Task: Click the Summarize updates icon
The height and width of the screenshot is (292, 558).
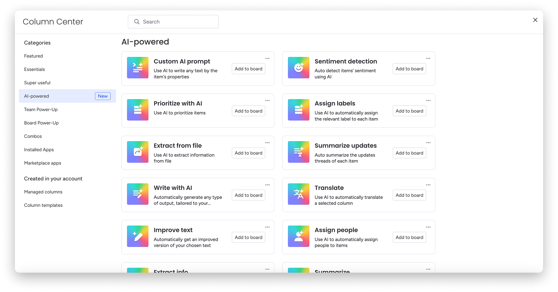Action: tap(299, 152)
